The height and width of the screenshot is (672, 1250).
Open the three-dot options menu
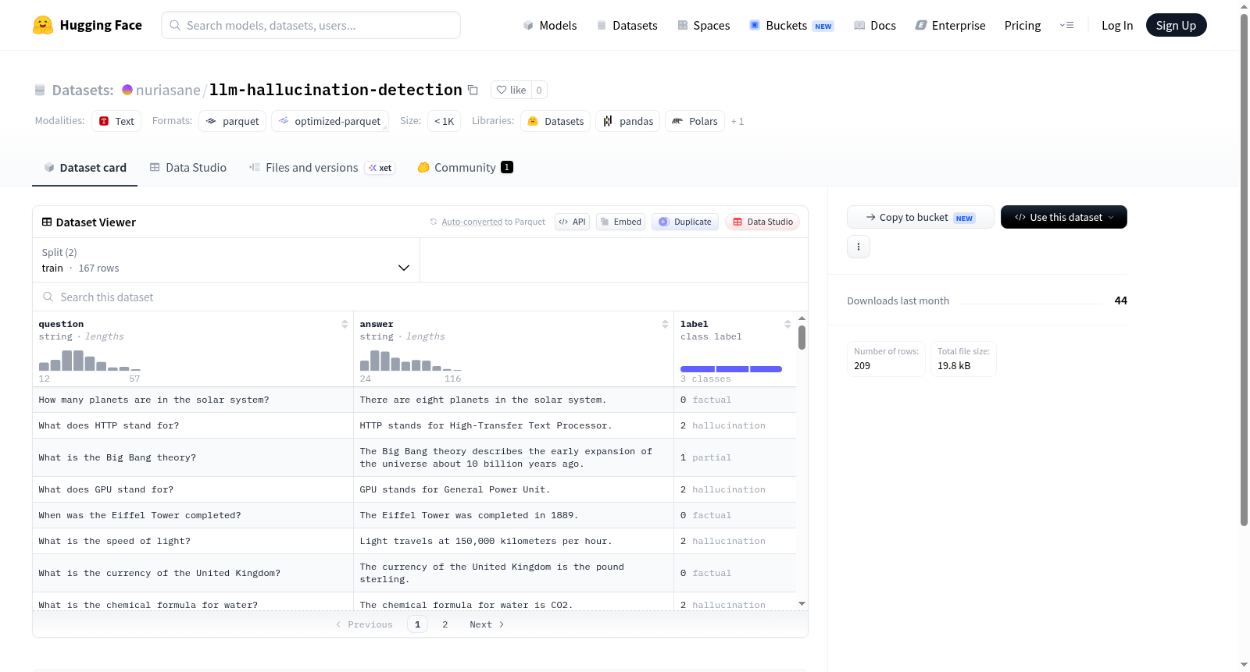(859, 247)
